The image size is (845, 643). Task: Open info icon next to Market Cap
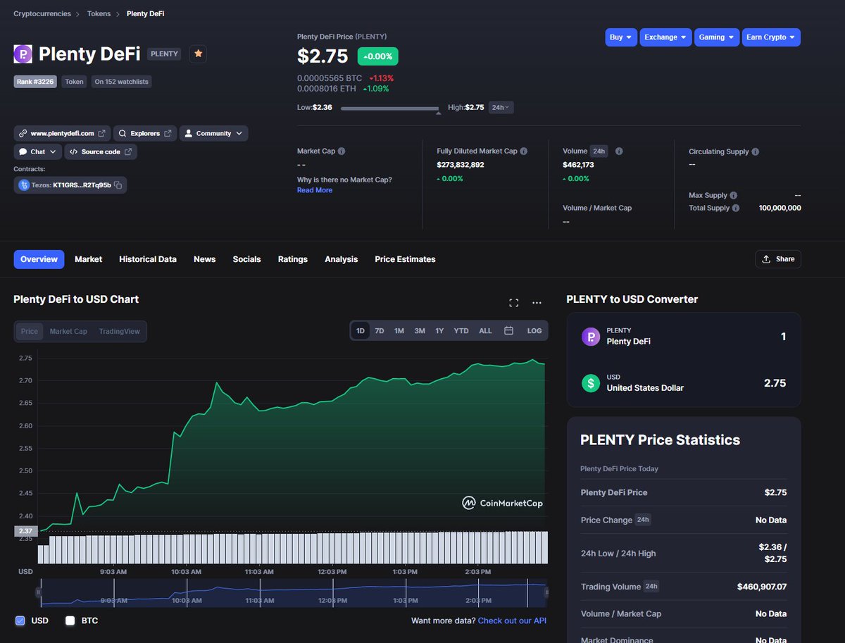point(342,151)
